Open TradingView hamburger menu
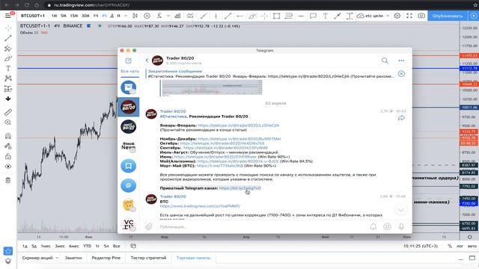This screenshot has width=479, height=269. (8, 16)
